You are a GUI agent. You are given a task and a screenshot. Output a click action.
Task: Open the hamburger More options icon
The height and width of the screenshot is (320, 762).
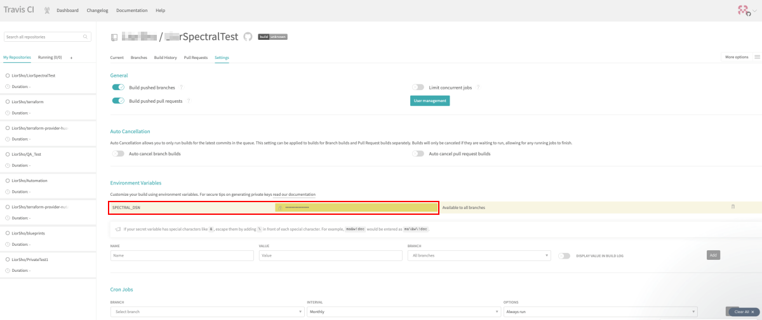coord(757,57)
